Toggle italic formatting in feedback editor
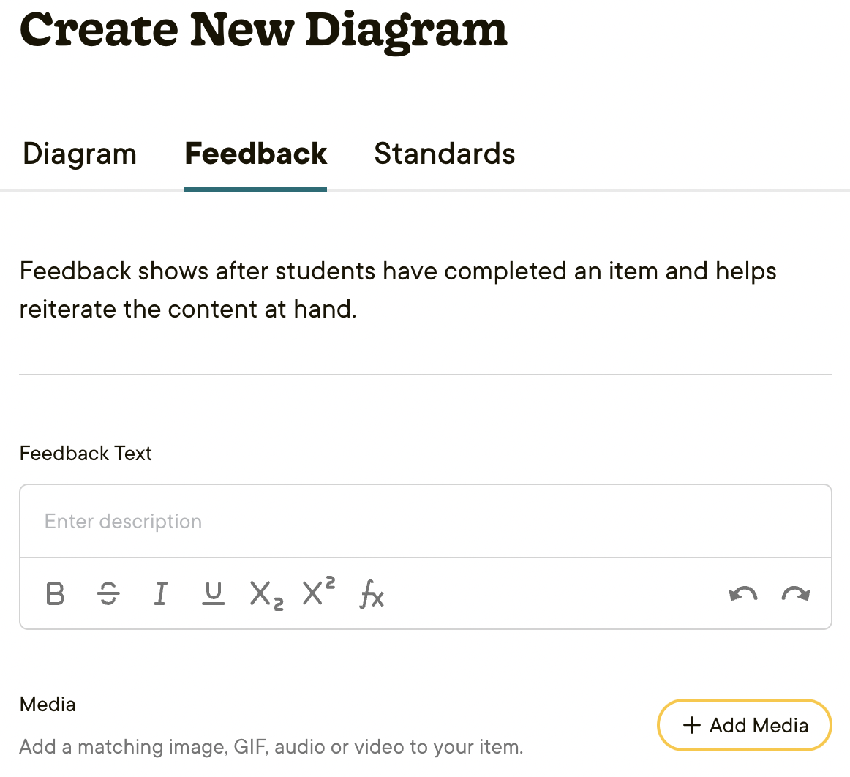 pyautogui.click(x=160, y=593)
